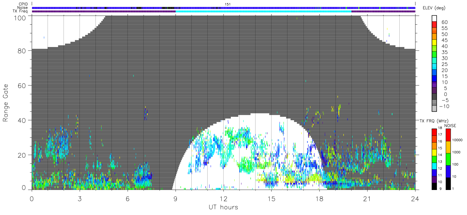Click the TX FRQ legend label 14
This screenshot has width=467, height=215.
coord(440,155)
